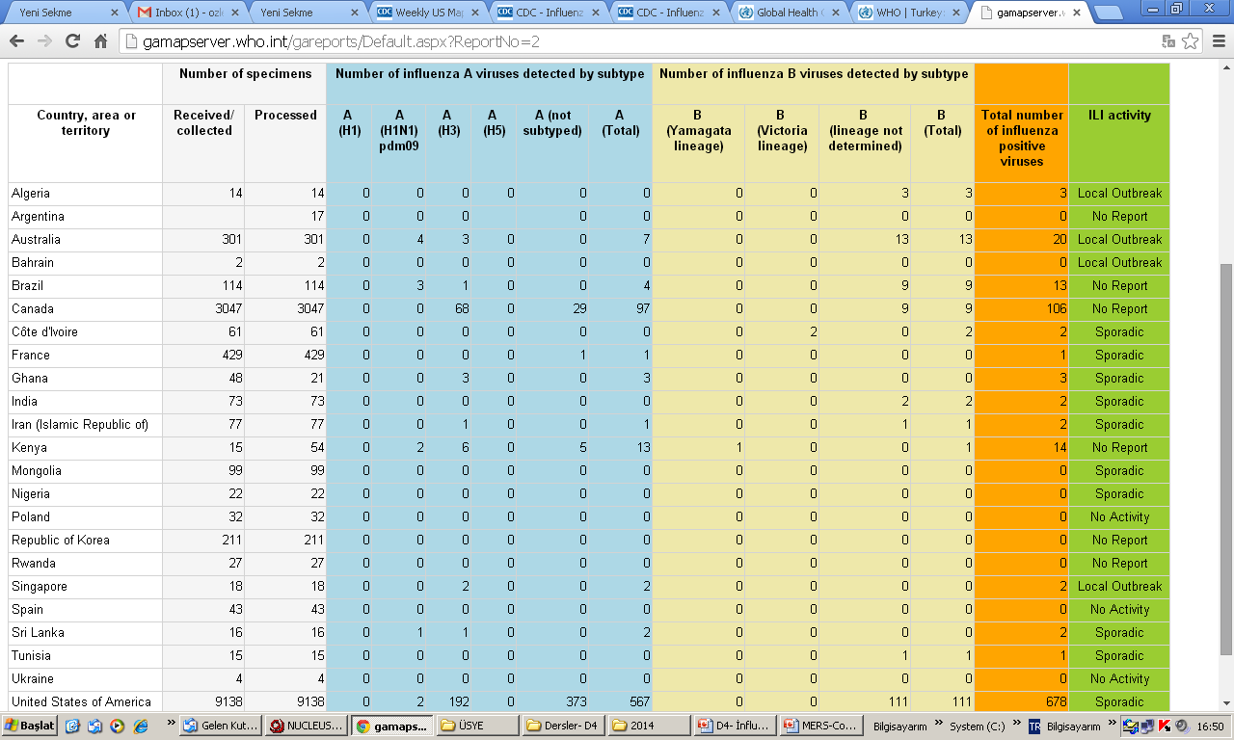Viewport: 1234px width, 740px height.
Task: Open the NUCLEUS taskbar window
Action: click(x=305, y=726)
